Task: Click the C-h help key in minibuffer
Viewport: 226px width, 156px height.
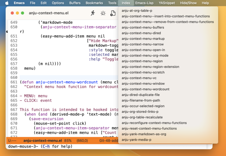Action: 46,147
